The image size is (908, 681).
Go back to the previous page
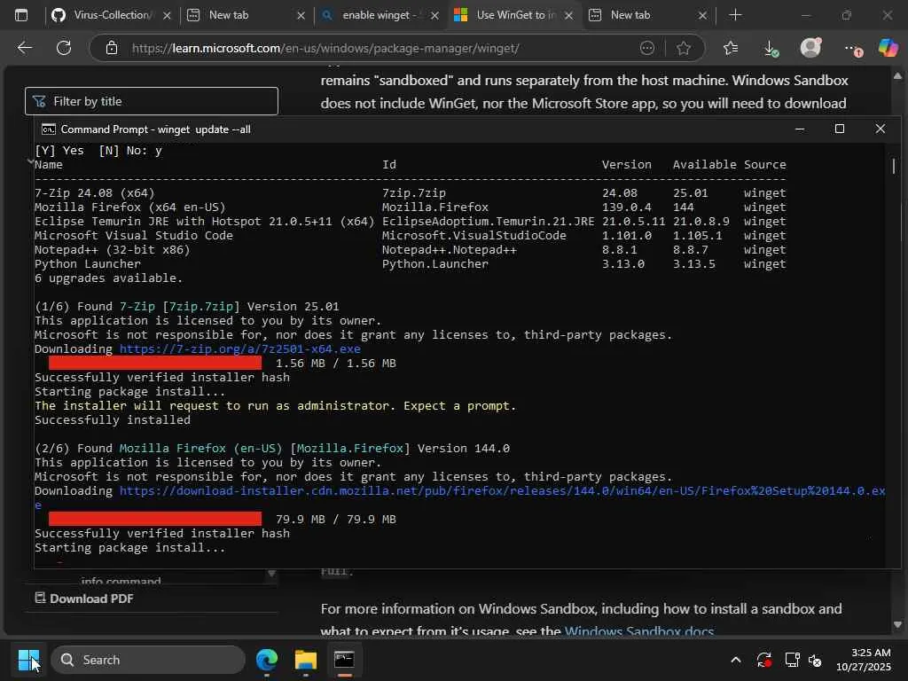tap(24, 48)
